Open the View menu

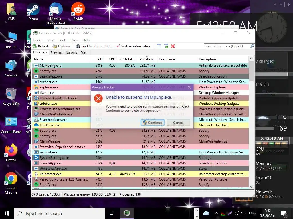pos(51,40)
